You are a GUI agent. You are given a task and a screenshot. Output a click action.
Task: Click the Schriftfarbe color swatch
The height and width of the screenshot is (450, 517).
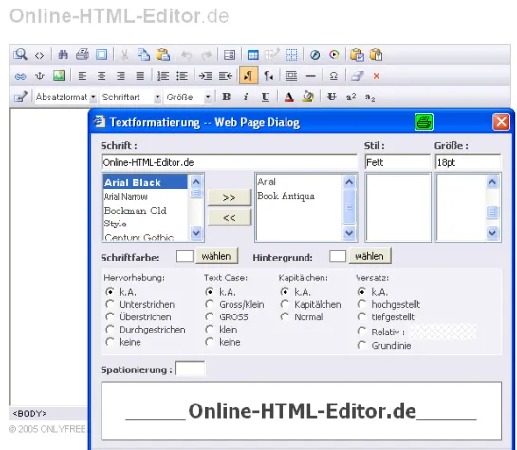185,257
